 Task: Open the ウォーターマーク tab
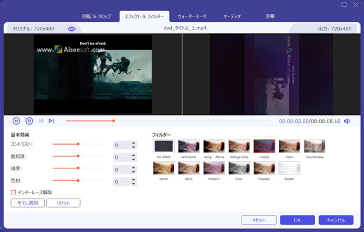[192, 16]
